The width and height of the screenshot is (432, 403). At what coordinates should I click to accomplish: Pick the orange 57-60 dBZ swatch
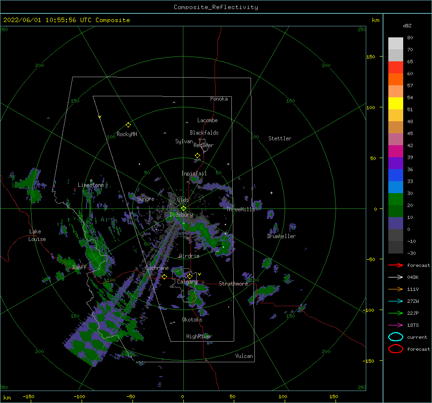pos(396,79)
